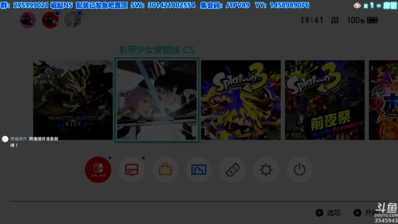
Task: Click the notification white circle icon
Action: pyautogui.click(x=5, y=139)
